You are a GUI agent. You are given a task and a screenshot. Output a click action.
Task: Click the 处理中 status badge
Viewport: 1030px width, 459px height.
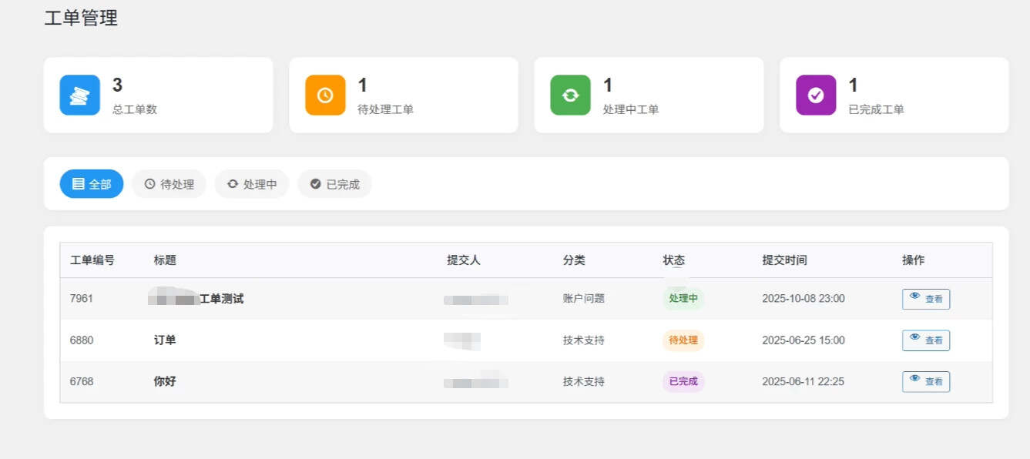(x=683, y=299)
